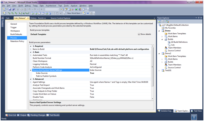
Task: Collapse the Demo team project node
Action: (x=159, y=31)
